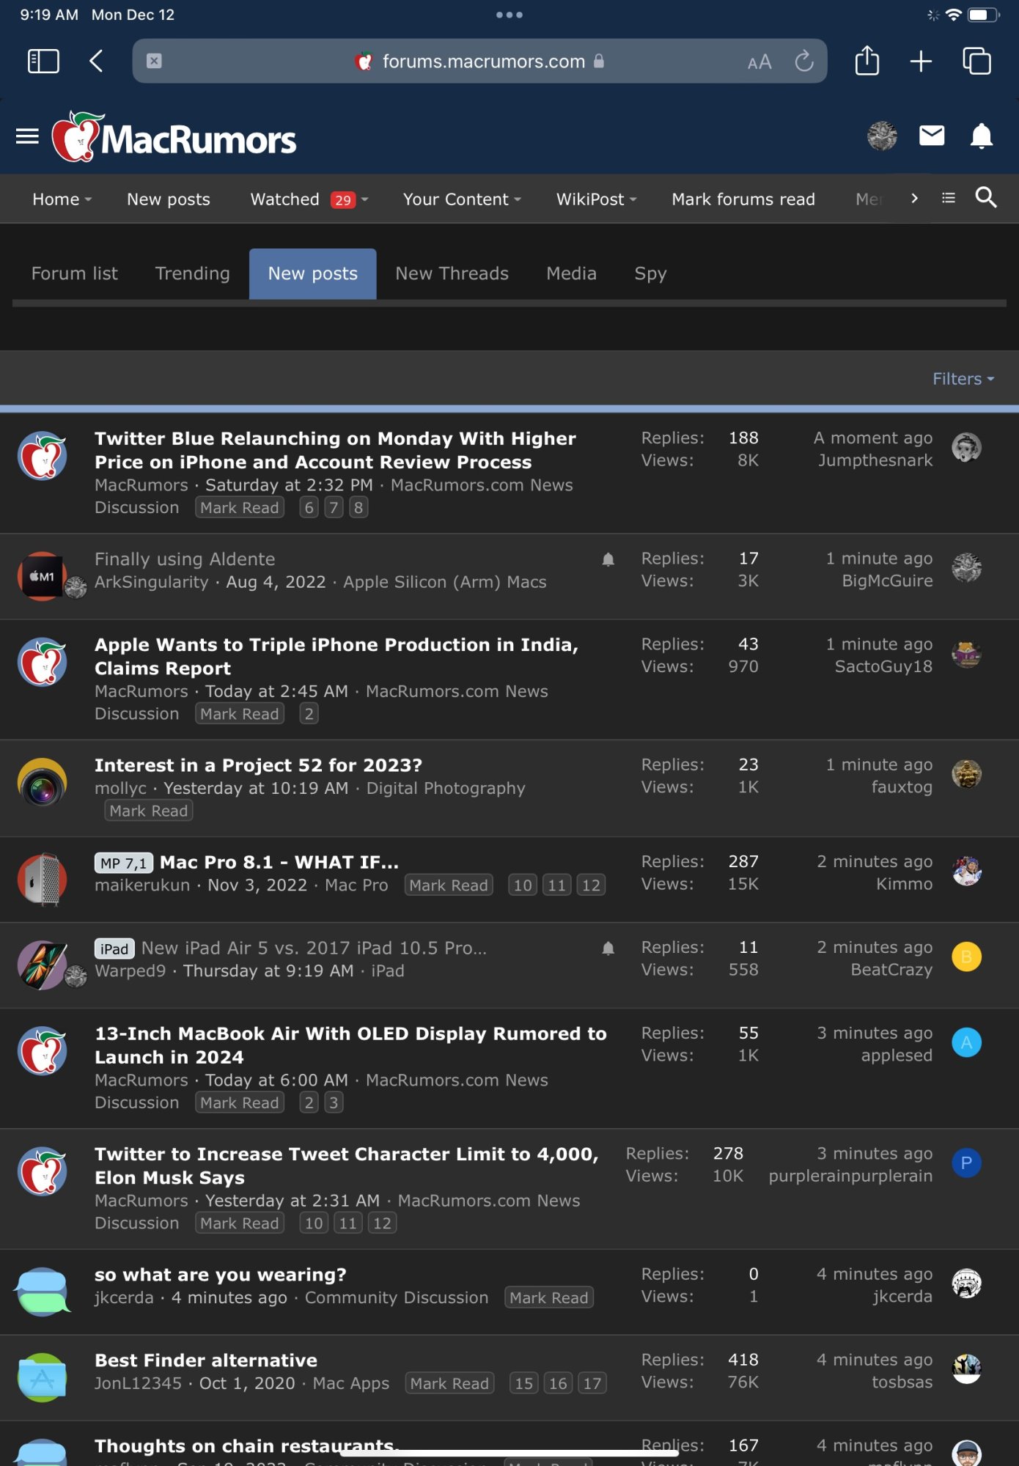
Task: Switch to Forum list tab
Action: pyautogui.click(x=74, y=273)
